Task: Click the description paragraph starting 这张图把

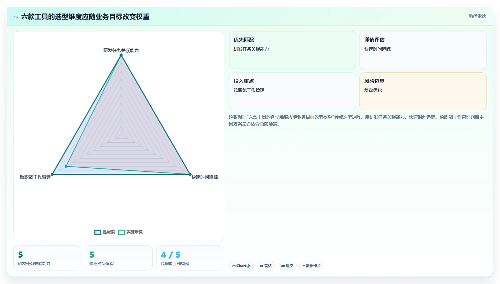Action: [x=356, y=120]
